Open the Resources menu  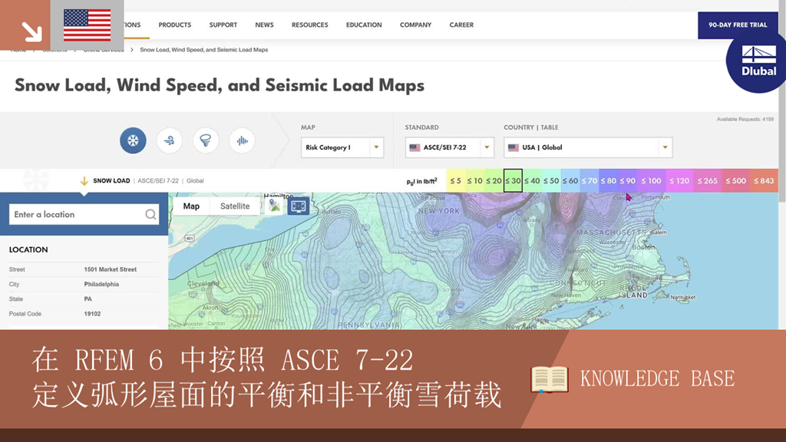click(310, 25)
